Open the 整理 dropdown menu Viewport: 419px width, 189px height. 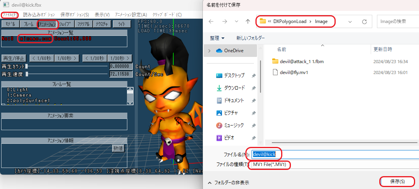coord(217,38)
